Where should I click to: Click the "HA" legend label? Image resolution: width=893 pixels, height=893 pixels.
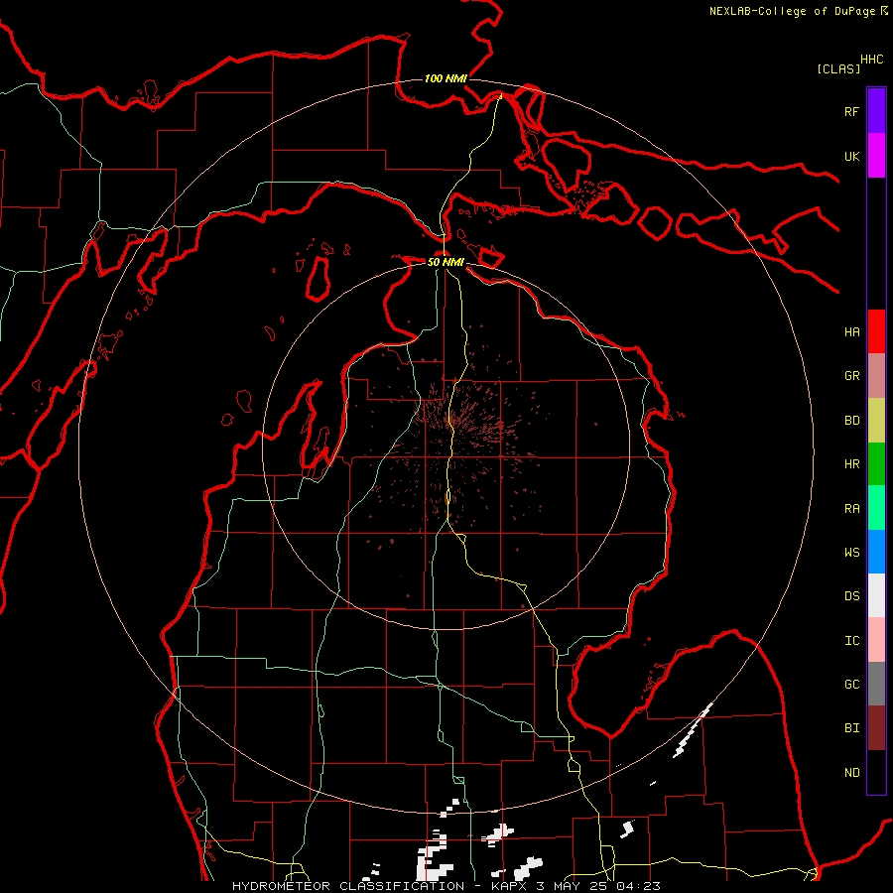click(851, 331)
